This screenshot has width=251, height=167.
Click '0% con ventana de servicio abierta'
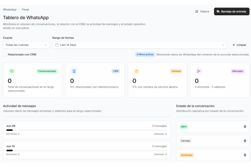(x=155, y=87)
